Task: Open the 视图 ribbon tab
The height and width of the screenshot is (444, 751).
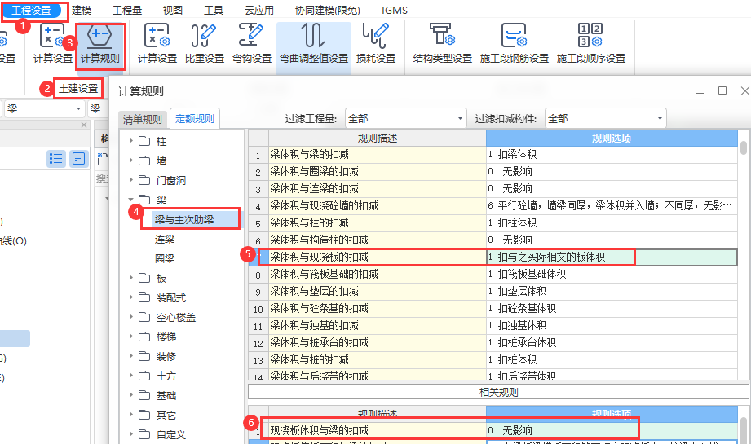Action: tap(172, 10)
